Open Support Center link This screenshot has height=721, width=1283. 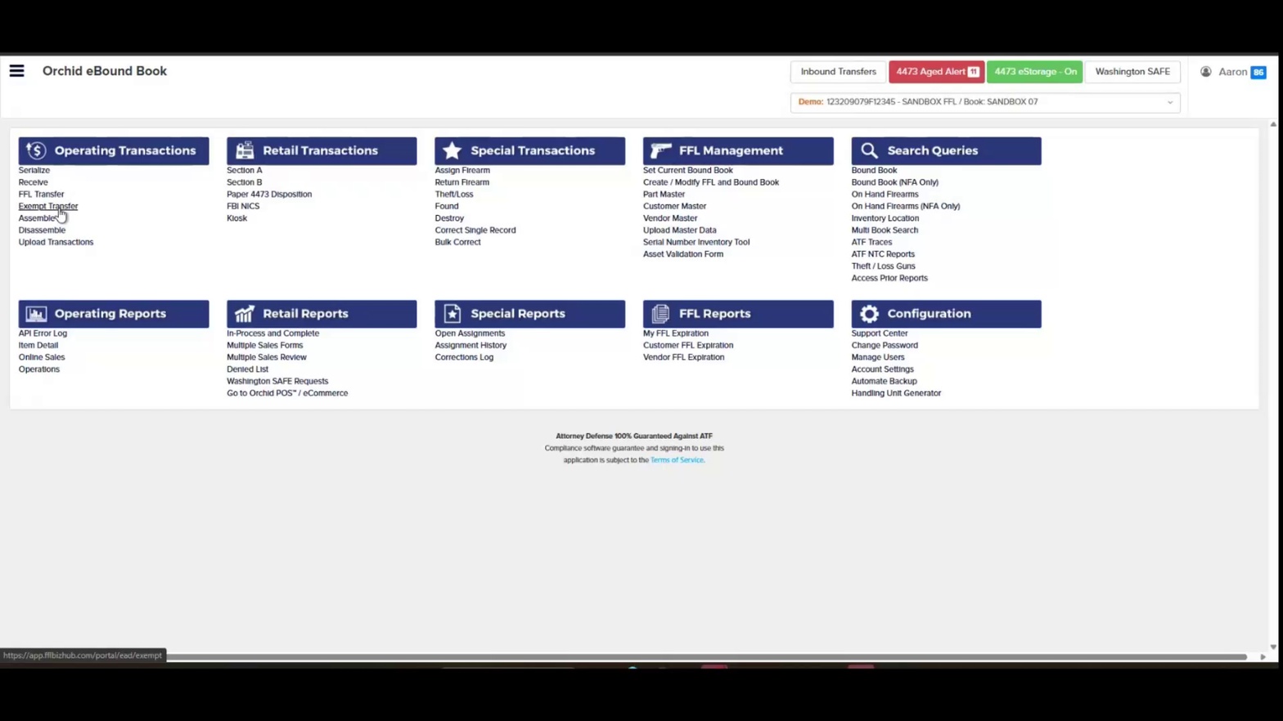(880, 334)
